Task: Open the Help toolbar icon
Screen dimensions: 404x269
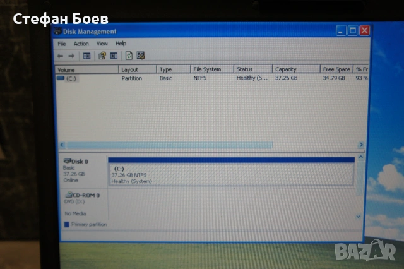Action: coord(102,56)
